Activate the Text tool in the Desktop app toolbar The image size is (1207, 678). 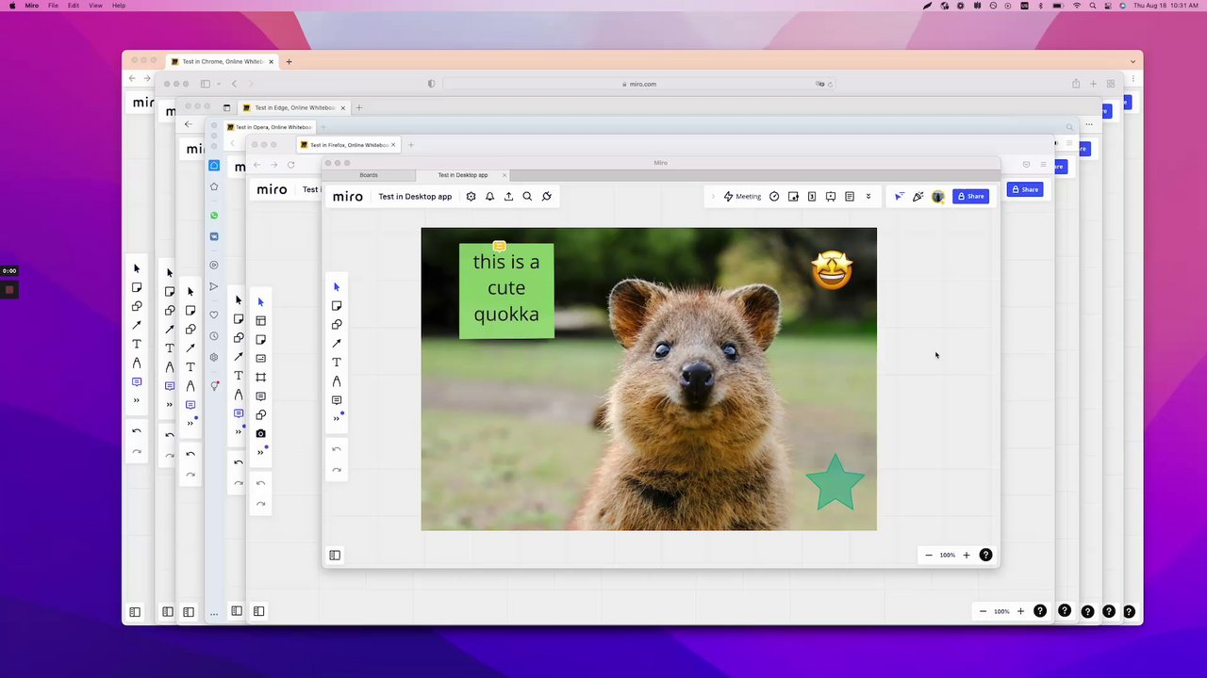(337, 363)
